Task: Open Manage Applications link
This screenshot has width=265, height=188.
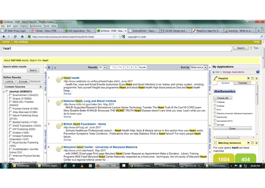Action: click(233, 72)
